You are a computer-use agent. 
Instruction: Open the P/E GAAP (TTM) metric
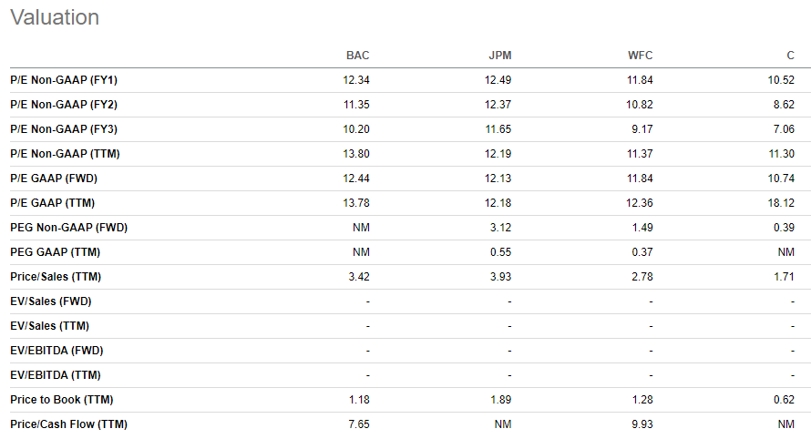pyautogui.click(x=52, y=203)
